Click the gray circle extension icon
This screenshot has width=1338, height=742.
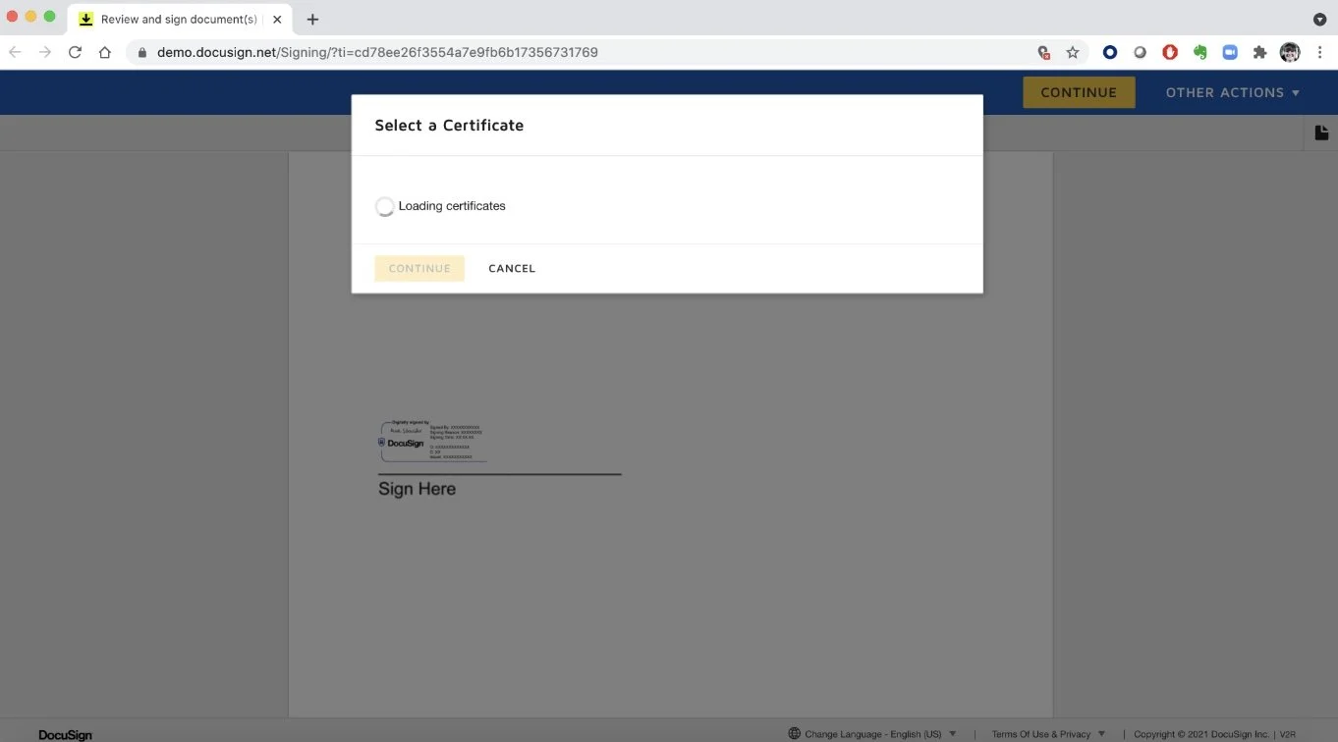point(1140,52)
